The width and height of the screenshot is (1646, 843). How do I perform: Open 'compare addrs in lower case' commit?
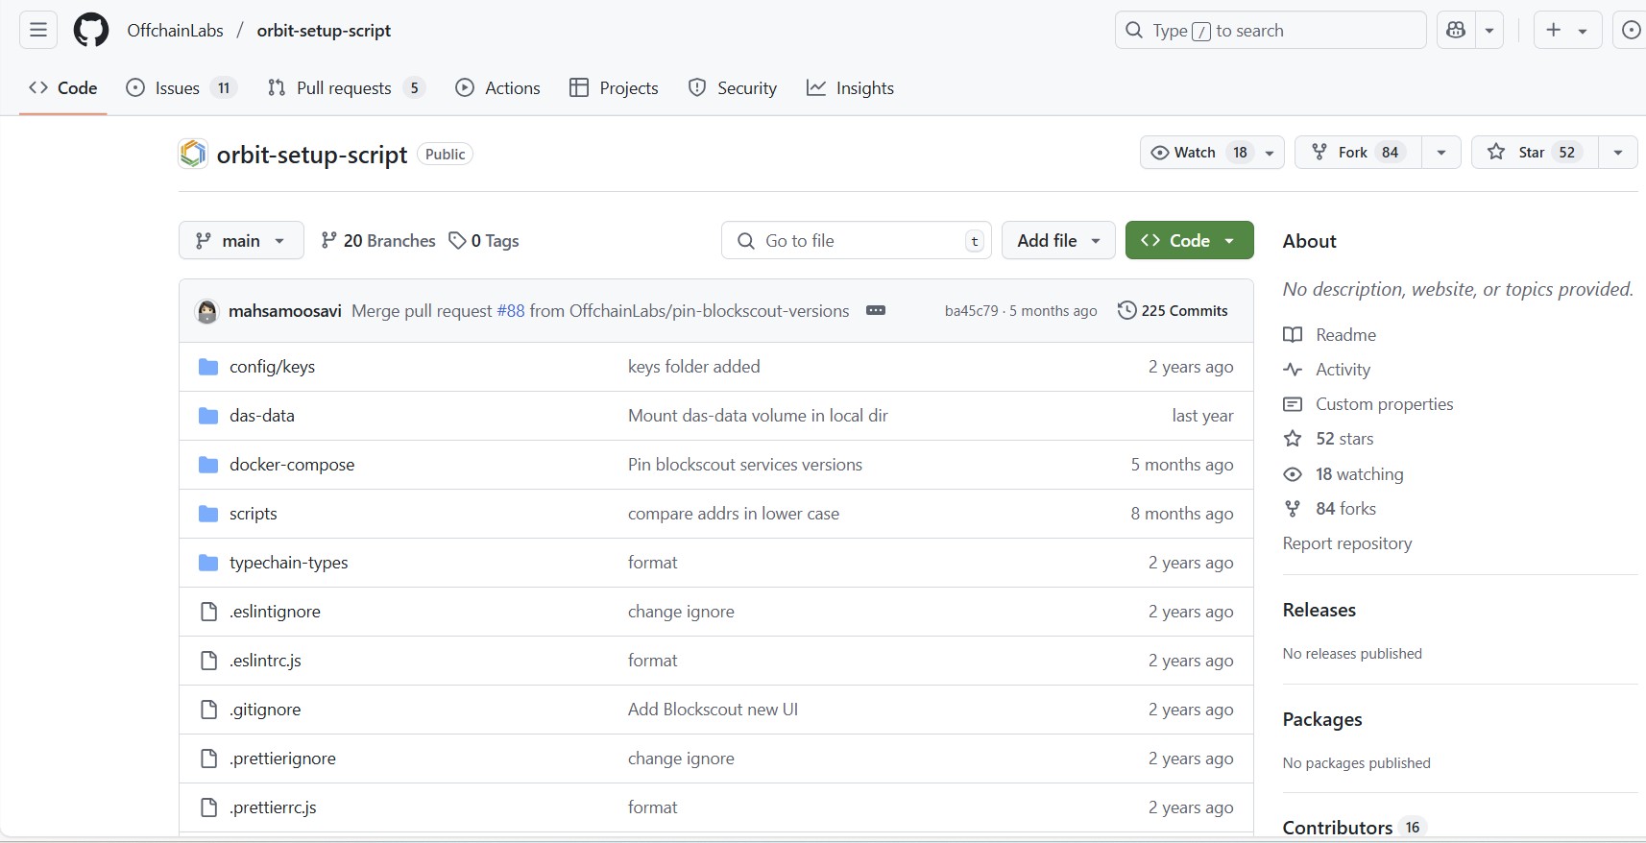[734, 514]
